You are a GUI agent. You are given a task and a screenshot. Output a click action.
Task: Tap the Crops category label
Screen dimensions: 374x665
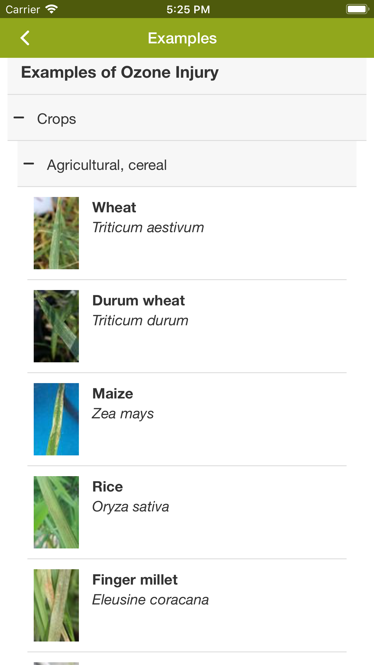pos(56,119)
